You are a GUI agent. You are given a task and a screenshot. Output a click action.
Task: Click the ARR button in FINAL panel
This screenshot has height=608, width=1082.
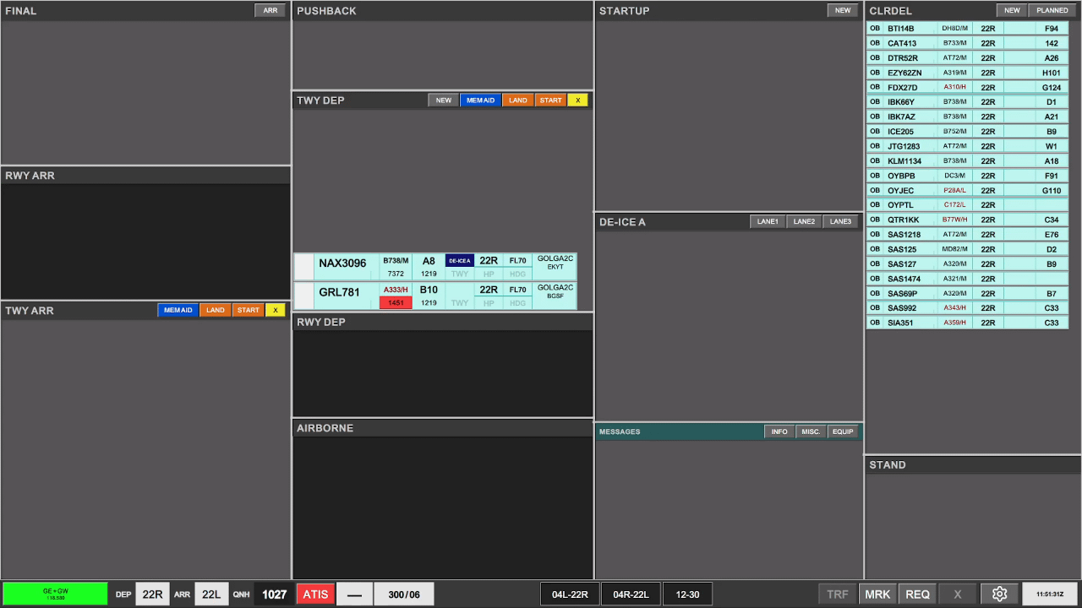(270, 11)
